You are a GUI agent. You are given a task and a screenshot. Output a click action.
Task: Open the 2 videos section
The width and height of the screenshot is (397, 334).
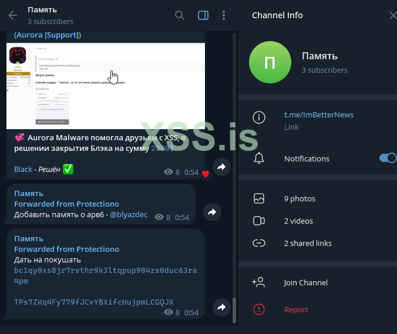(x=298, y=221)
